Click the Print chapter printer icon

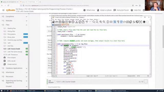[x=5, y=57]
